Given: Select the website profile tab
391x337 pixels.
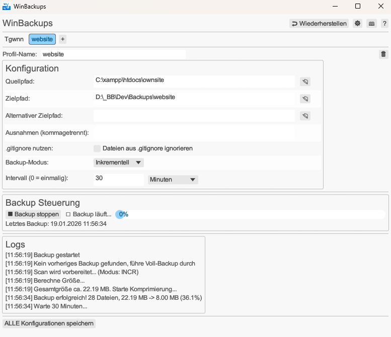Looking at the screenshot, I should pos(42,39).
